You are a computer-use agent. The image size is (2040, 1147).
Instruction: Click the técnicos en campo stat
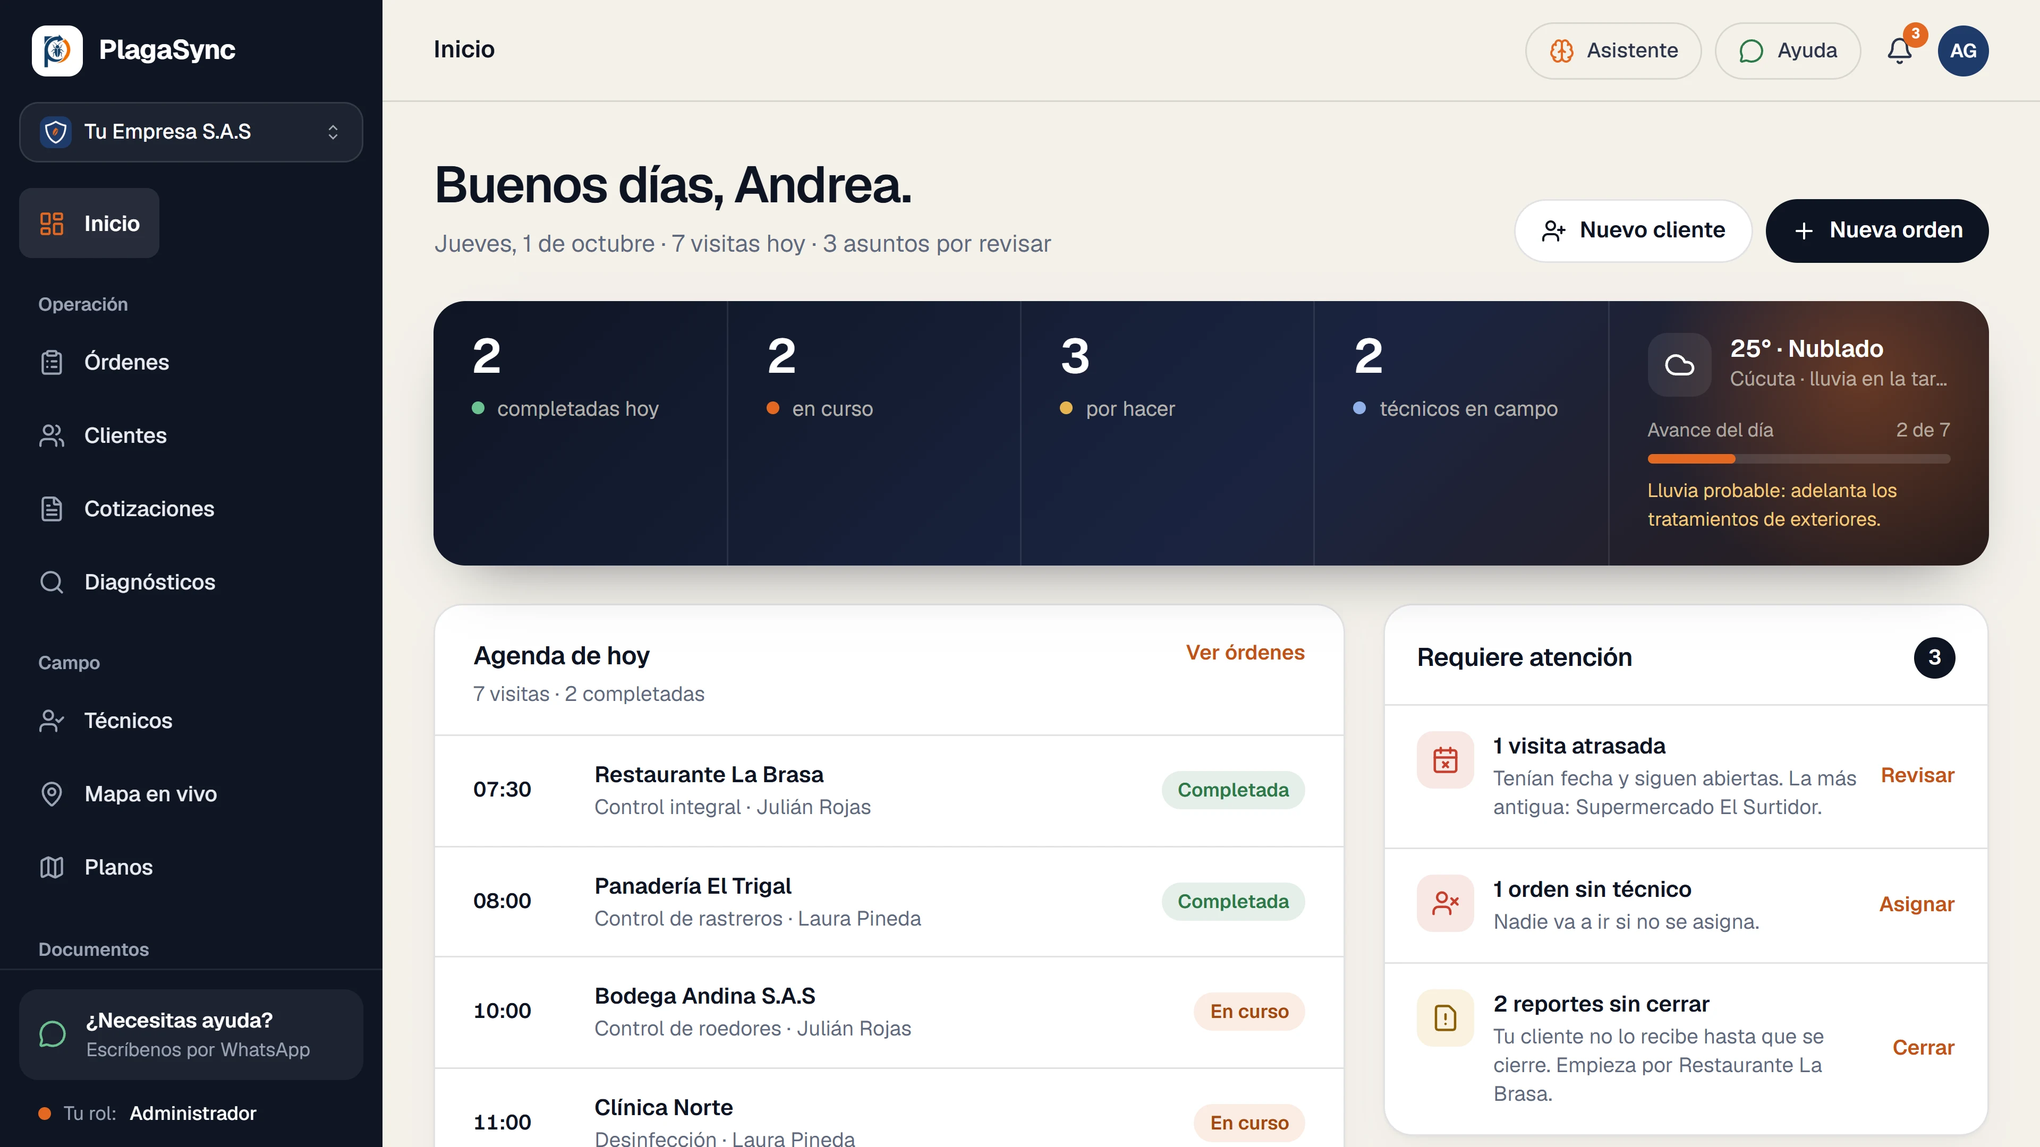pyautogui.click(x=1461, y=433)
